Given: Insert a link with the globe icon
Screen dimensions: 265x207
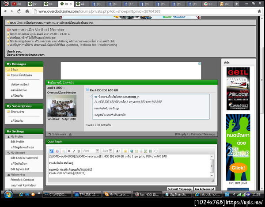Looking at the screenshot, I should click(132, 151).
